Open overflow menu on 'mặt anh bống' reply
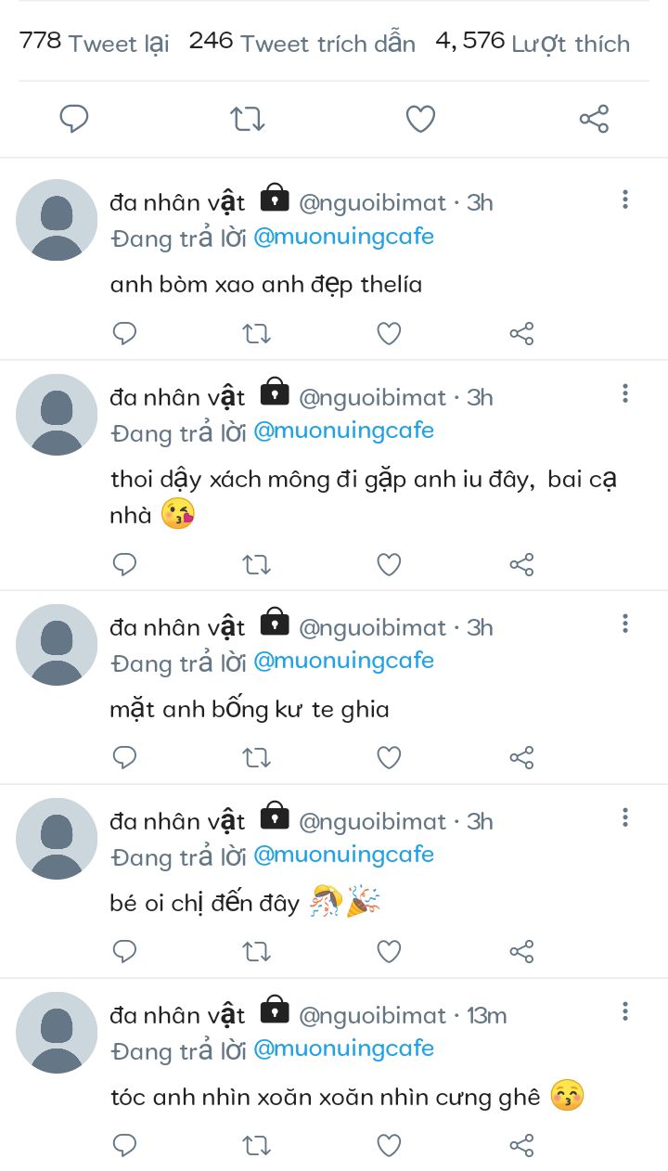This screenshot has width=668, height=1171. click(625, 624)
